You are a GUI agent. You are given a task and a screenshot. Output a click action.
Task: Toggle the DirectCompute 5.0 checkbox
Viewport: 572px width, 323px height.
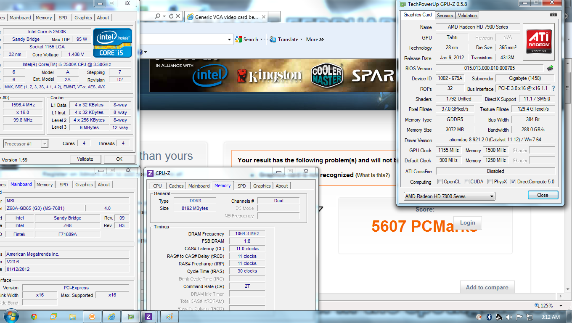[513, 182]
